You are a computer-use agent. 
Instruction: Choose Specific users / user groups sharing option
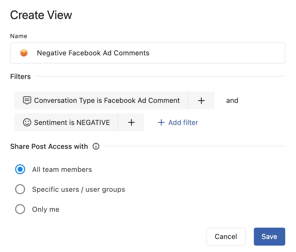point(20,189)
